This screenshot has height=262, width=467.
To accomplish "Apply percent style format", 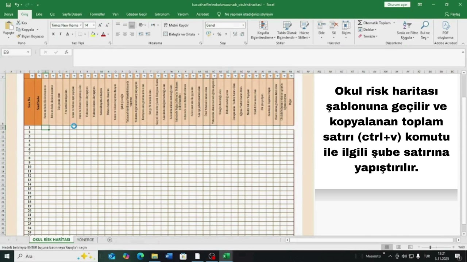I will tap(219, 34).
